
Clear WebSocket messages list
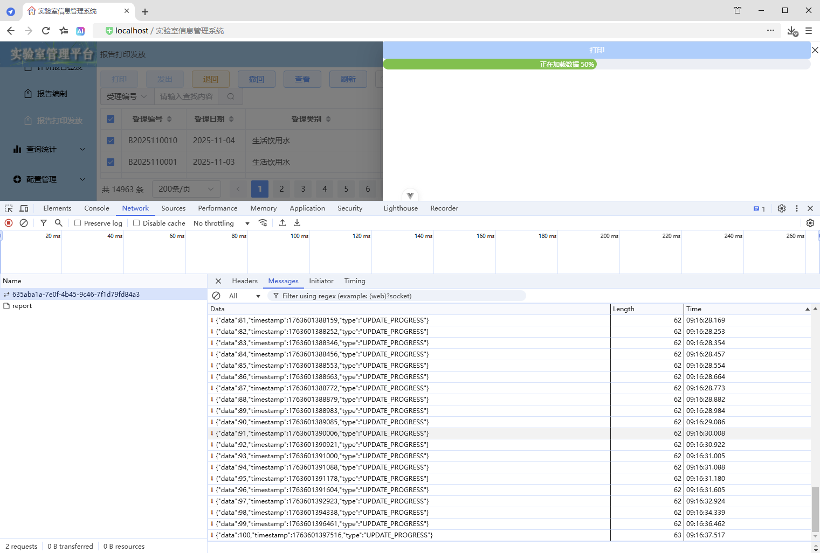[216, 296]
